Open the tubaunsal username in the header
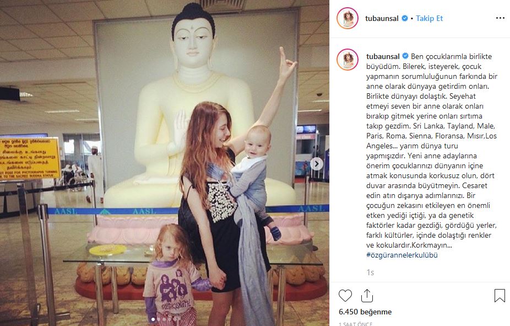 click(x=382, y=18)
